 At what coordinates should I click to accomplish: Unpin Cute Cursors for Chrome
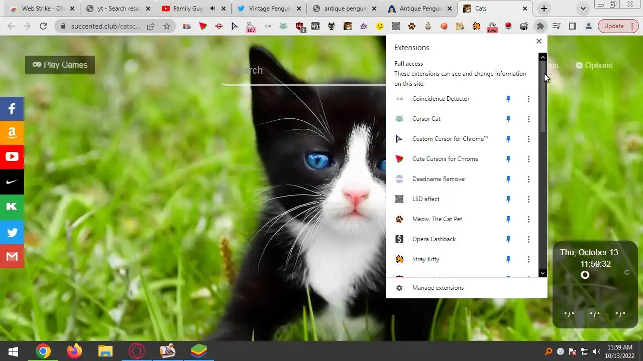pyautogui.click(x=508, y=159)
